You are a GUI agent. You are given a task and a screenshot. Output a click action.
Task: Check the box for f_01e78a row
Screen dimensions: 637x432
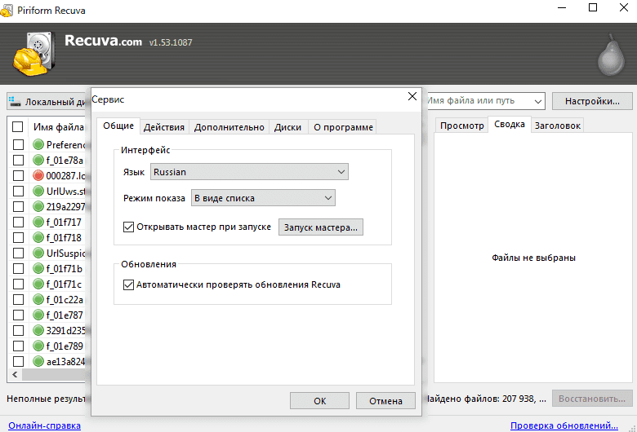pyautogui.click(x=18, y=161)
